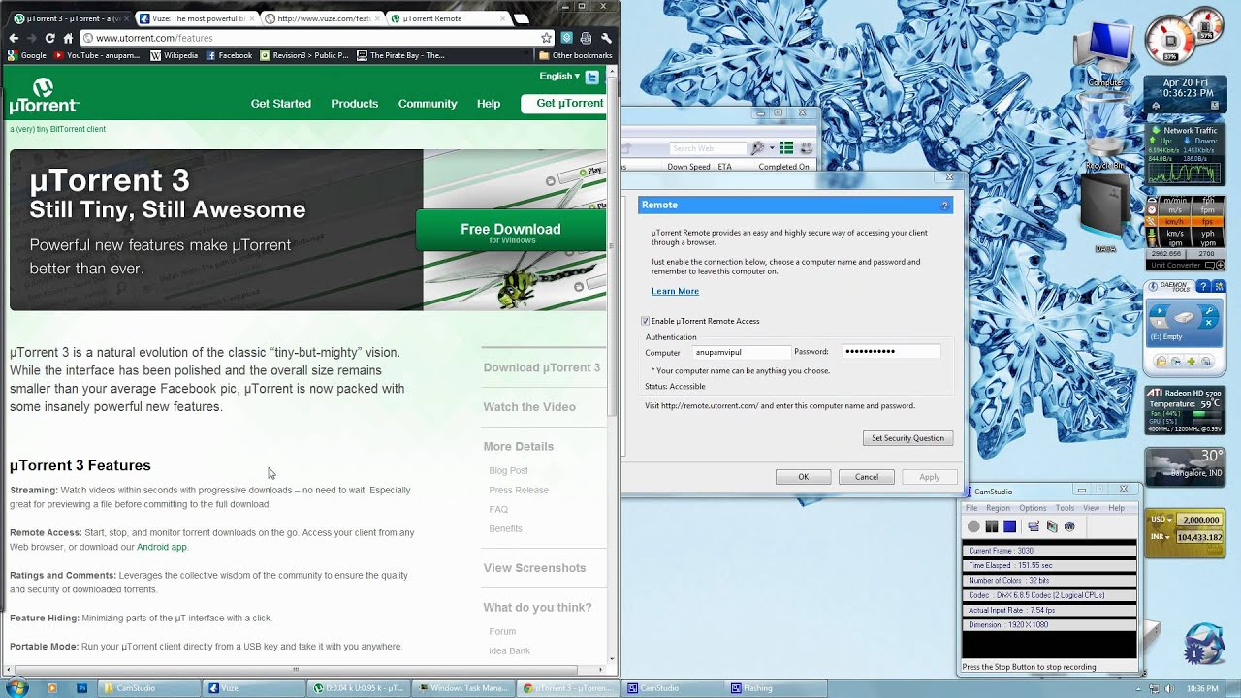Click the CamStudio SWF producer icon

tap(1069, 526)
